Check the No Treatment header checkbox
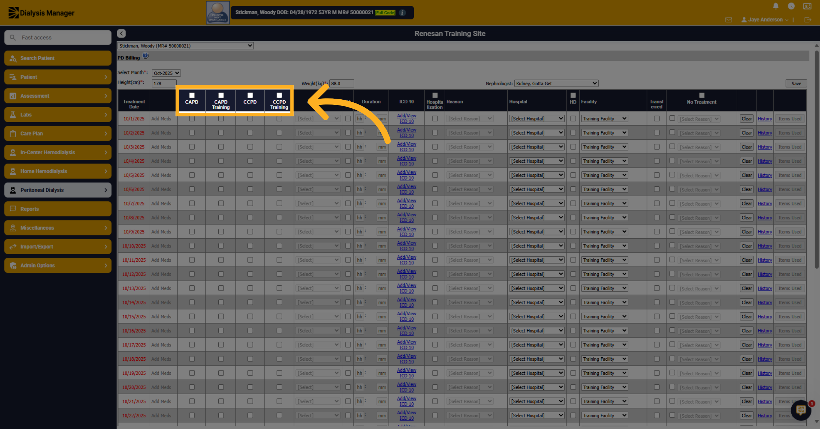This screenshot has height=429, width=820. [x=701, y=95]
